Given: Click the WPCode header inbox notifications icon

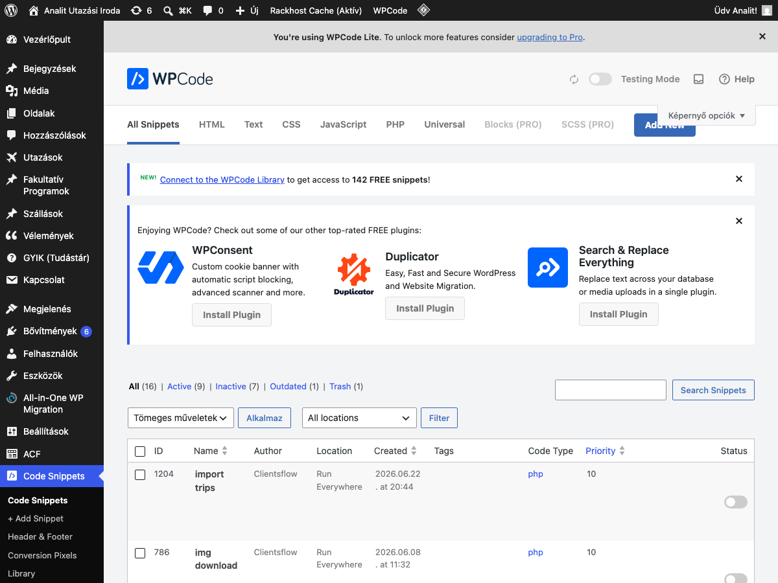Looking at the screenshot, I should tap(698, 79).
